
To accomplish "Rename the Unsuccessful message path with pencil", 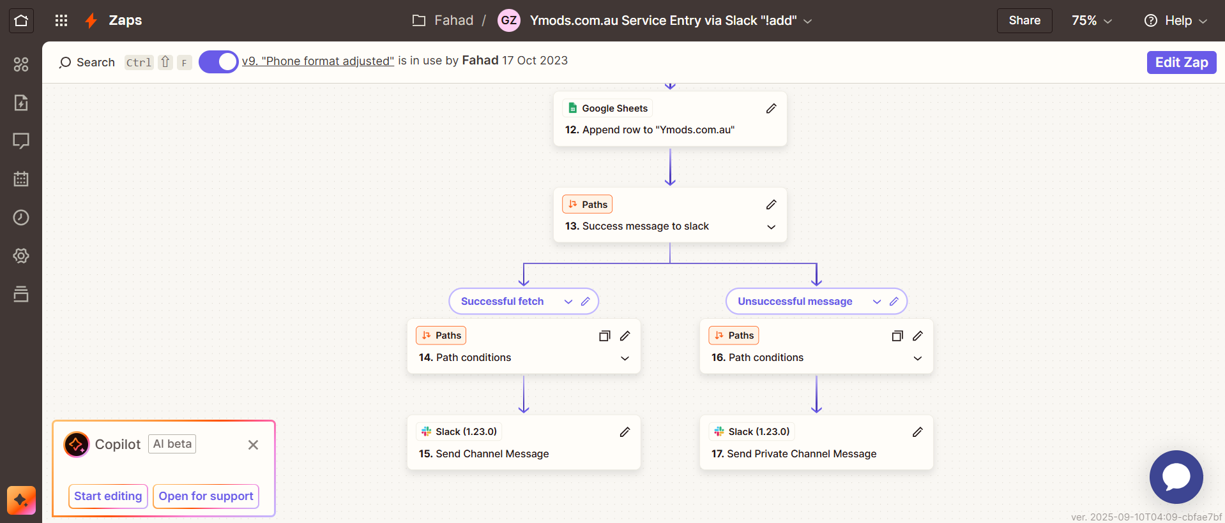I will pos(894,302).
